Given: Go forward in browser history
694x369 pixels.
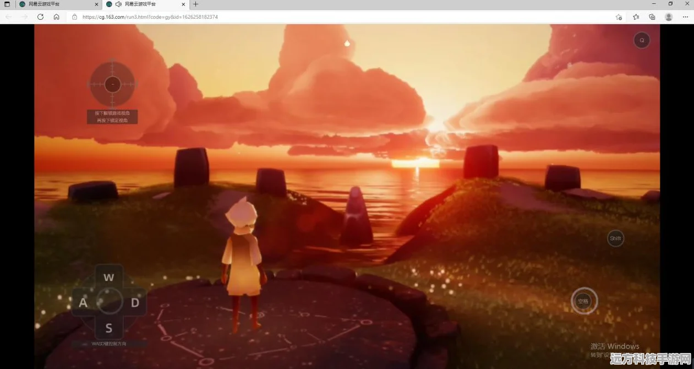Looking at the screenshot, I should point(24,17).
